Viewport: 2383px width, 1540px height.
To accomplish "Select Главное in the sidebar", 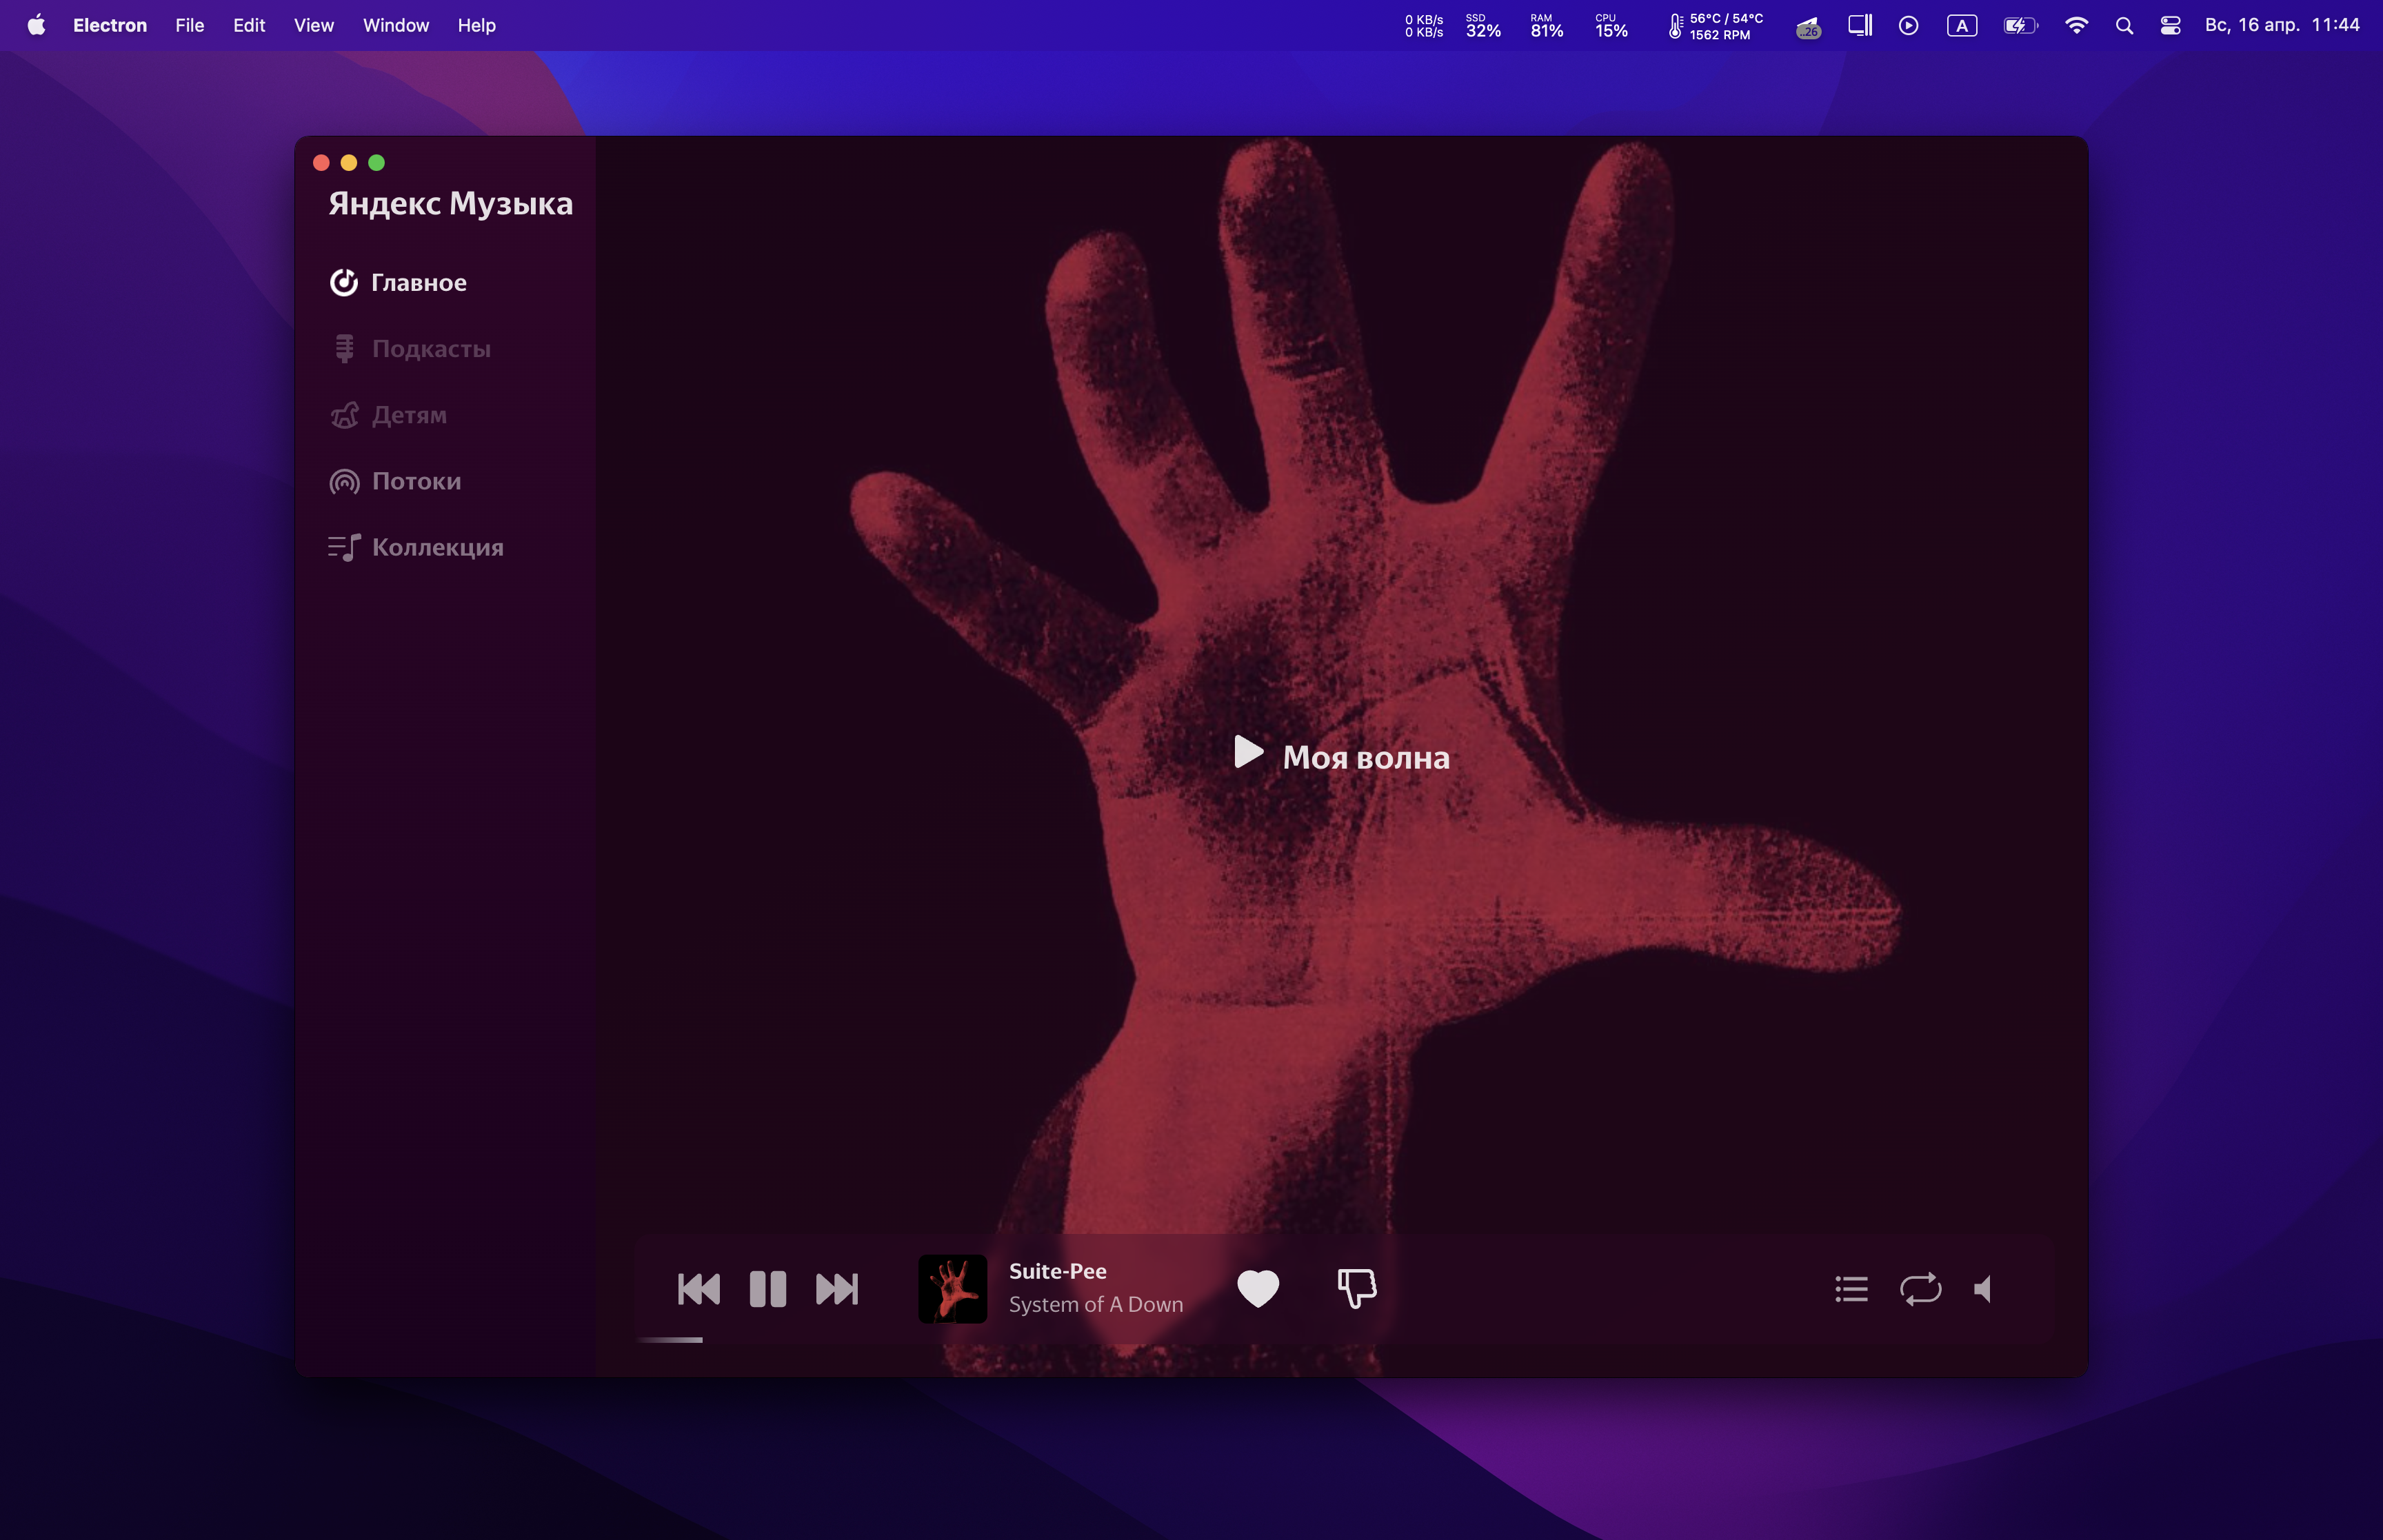I will tap(418, 283).
